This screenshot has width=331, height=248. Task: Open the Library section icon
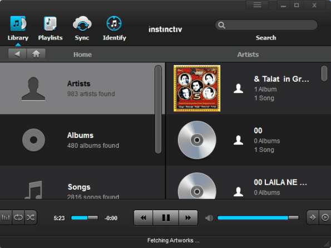18,24
